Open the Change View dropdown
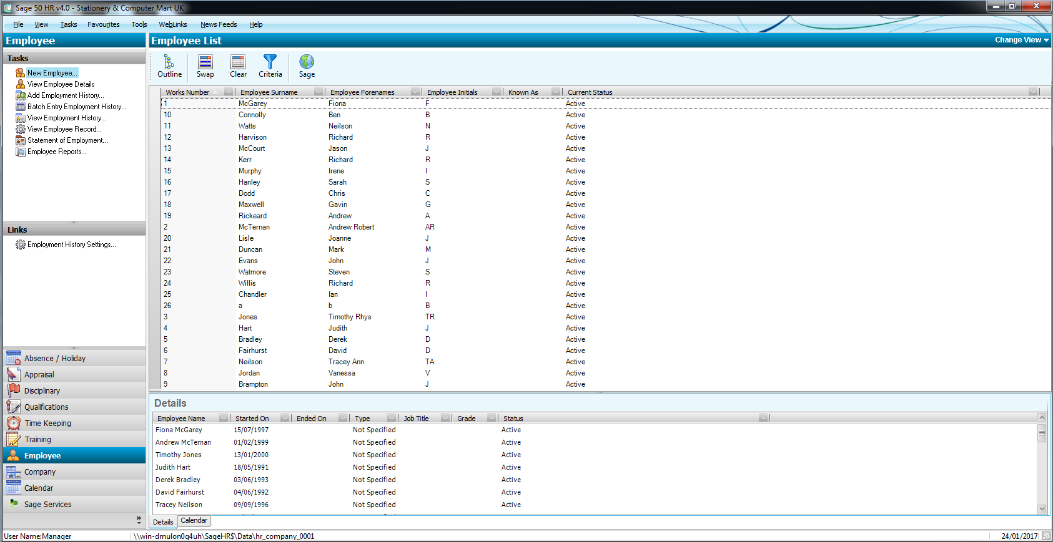This screenshot has height=542, width=1053. click(x=1022, y=40)
